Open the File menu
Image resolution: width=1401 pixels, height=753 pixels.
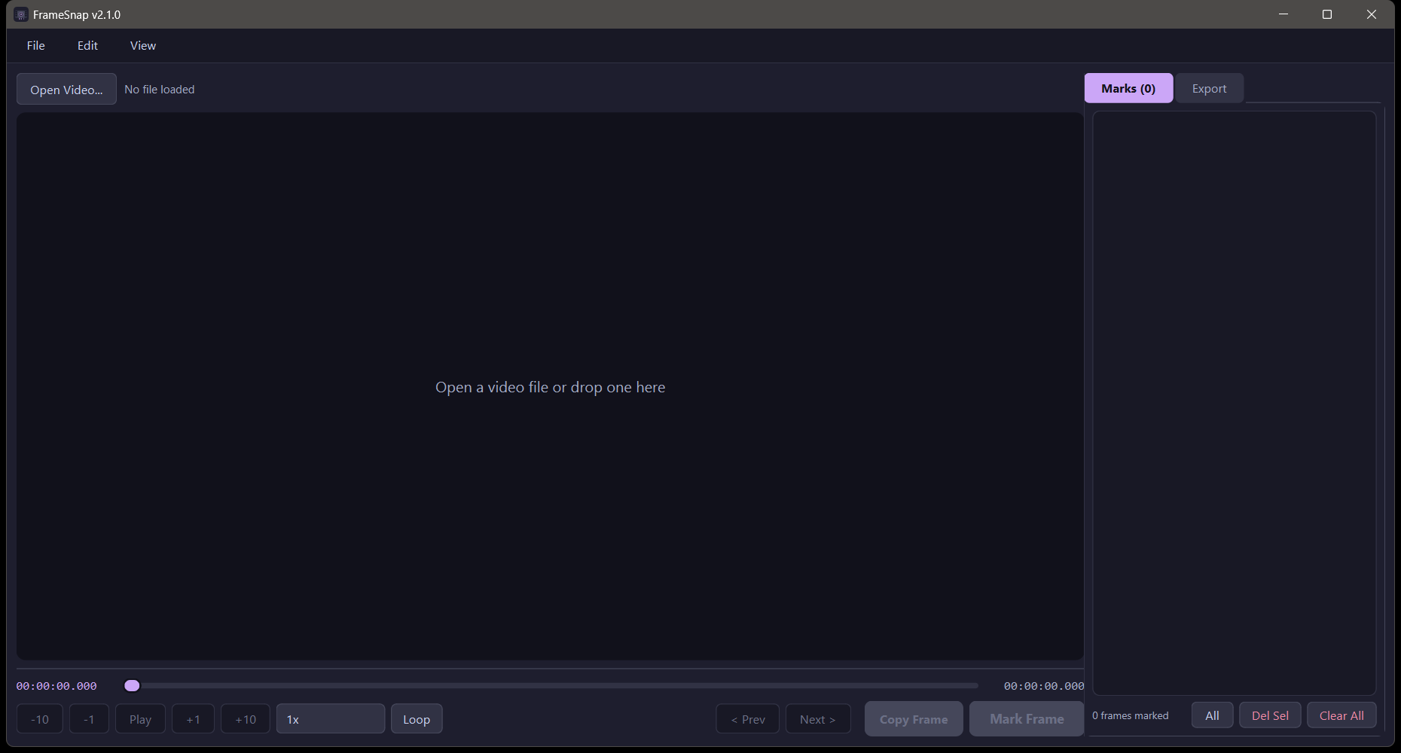click(x=35, y=45)
